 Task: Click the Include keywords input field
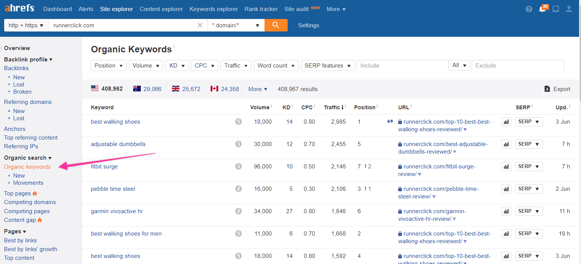(403, 65)
